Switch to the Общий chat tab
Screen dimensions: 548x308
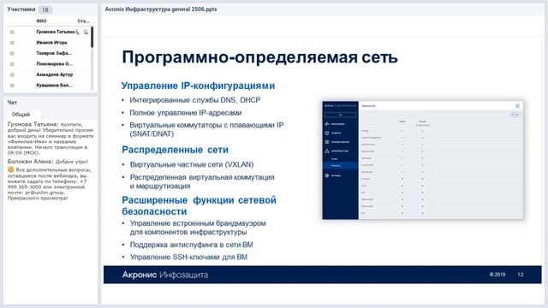[x=21, y=114]
